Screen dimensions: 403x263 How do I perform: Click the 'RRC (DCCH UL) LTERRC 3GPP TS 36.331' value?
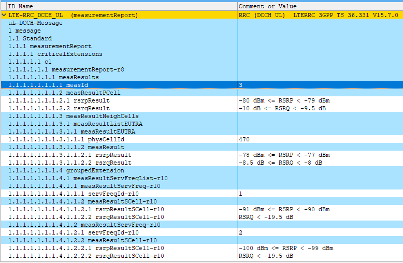[x=319, y=15]
